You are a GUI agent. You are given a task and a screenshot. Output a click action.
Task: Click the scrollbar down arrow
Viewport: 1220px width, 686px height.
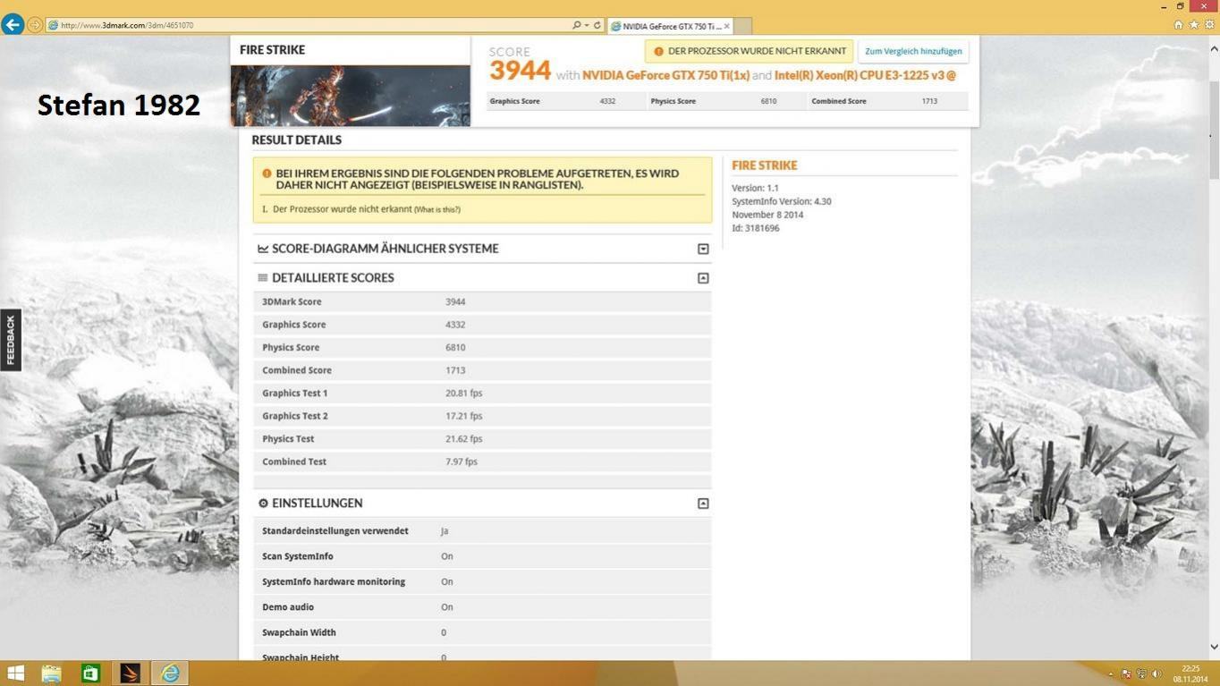[1214, 647]
